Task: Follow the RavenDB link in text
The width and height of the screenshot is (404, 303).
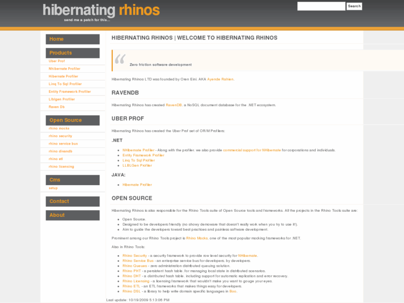Action: point(173,105)
